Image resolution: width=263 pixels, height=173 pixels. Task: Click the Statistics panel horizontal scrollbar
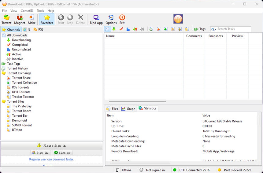[140, 163]
